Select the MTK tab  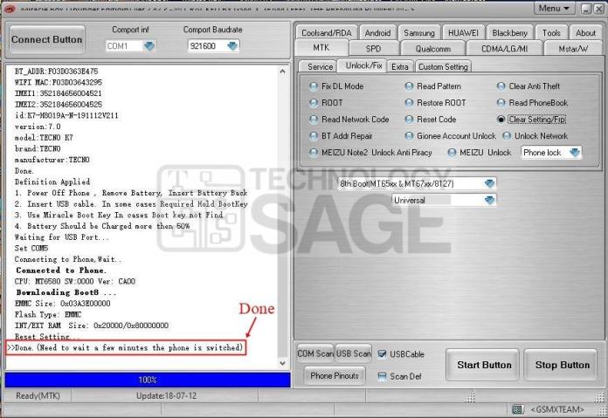pos(321,48)
